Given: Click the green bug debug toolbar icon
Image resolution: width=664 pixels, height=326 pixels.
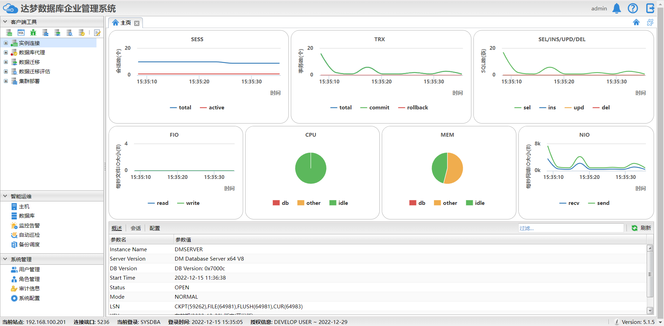Looking at the screenshot, I should [33, 33].
